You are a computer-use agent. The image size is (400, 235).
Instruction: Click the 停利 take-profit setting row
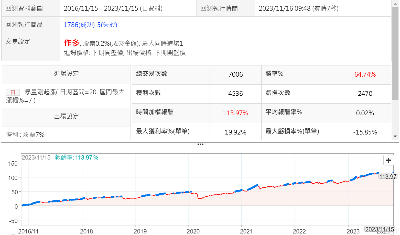[26, 135]
